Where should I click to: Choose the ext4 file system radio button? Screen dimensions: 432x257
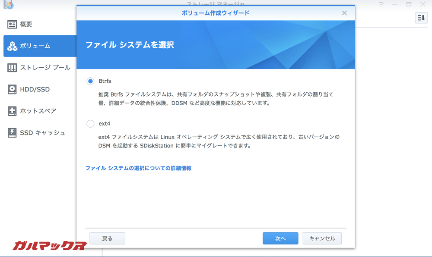90,124
